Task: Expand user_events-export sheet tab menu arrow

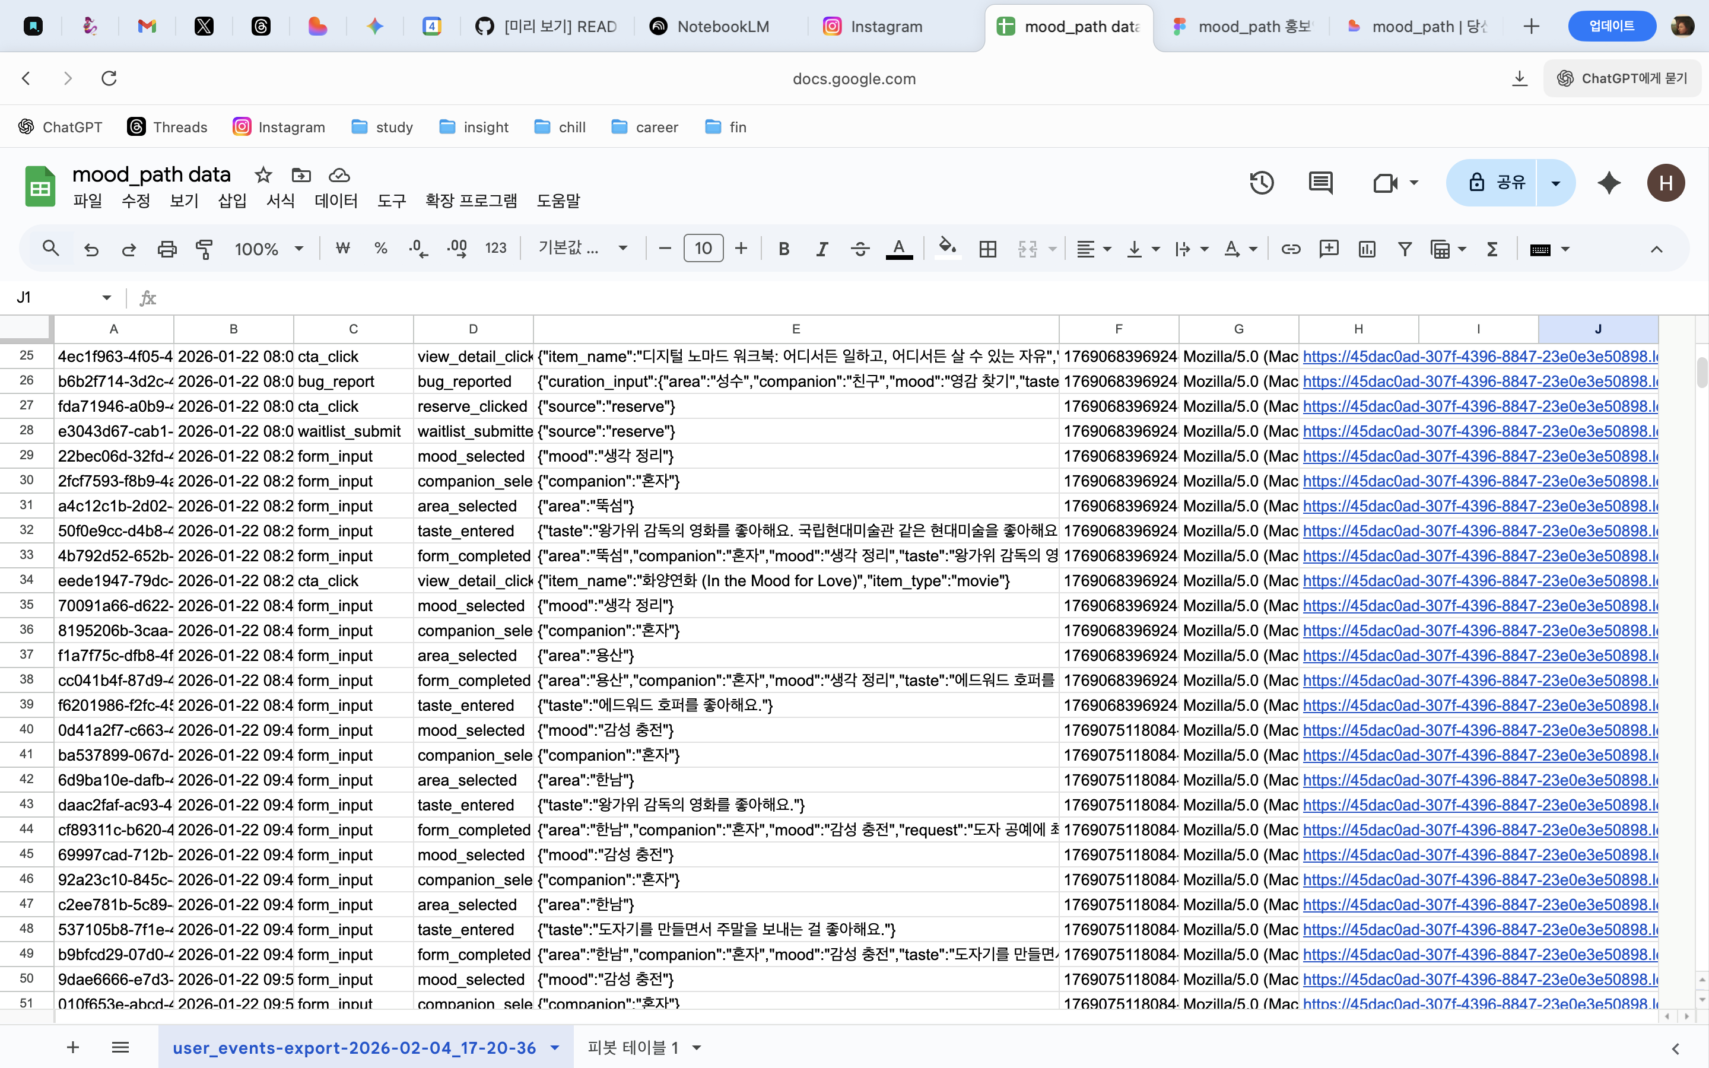Action: (x=555, y=1047)
